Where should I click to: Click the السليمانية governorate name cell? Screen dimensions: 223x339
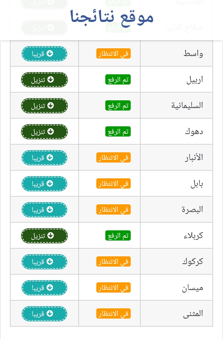point(177,105)
